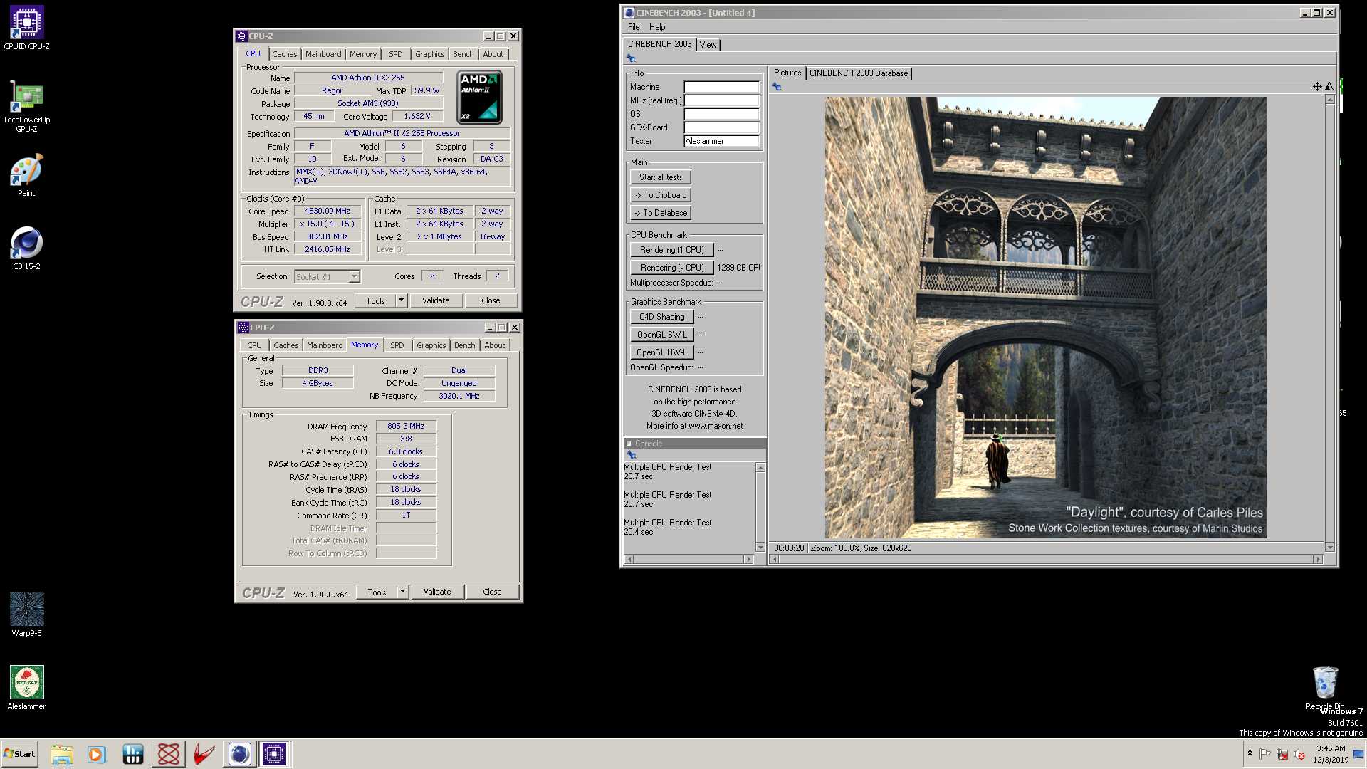Click the pin icon in Pictures panel

[777, 87]
